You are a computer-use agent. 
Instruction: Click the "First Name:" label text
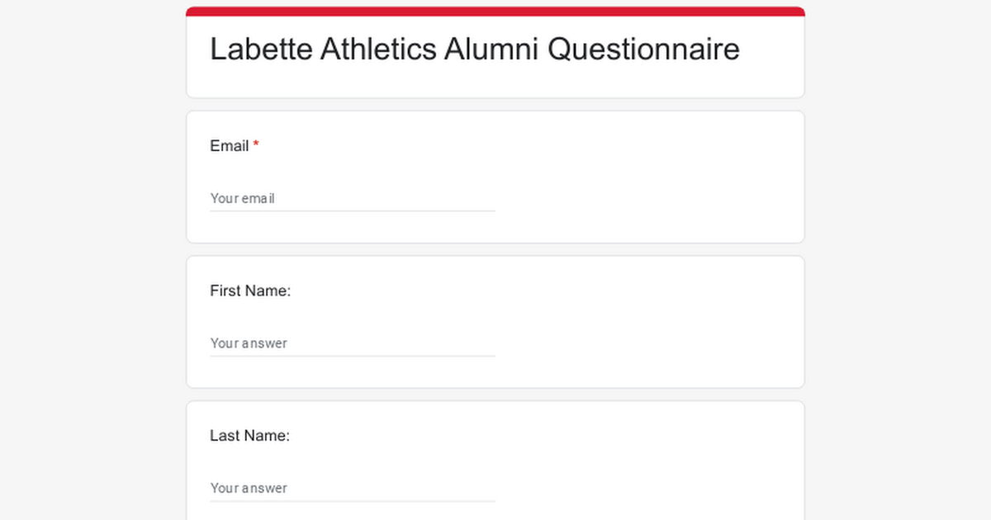(250, 291)
